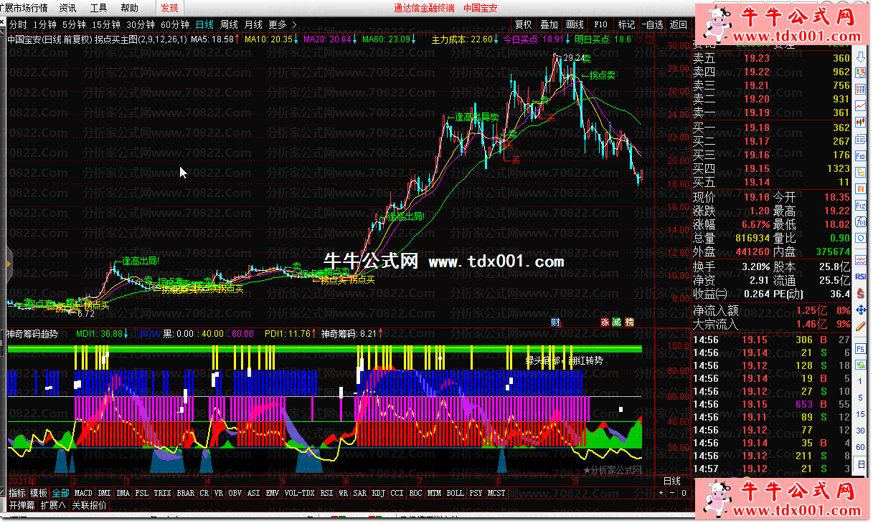The width and height of the screenshot is (873, 523).
Task: Click the 榜 marker on the chart
Action: 630,322
